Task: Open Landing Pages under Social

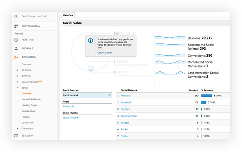Action: pos(29,105)
